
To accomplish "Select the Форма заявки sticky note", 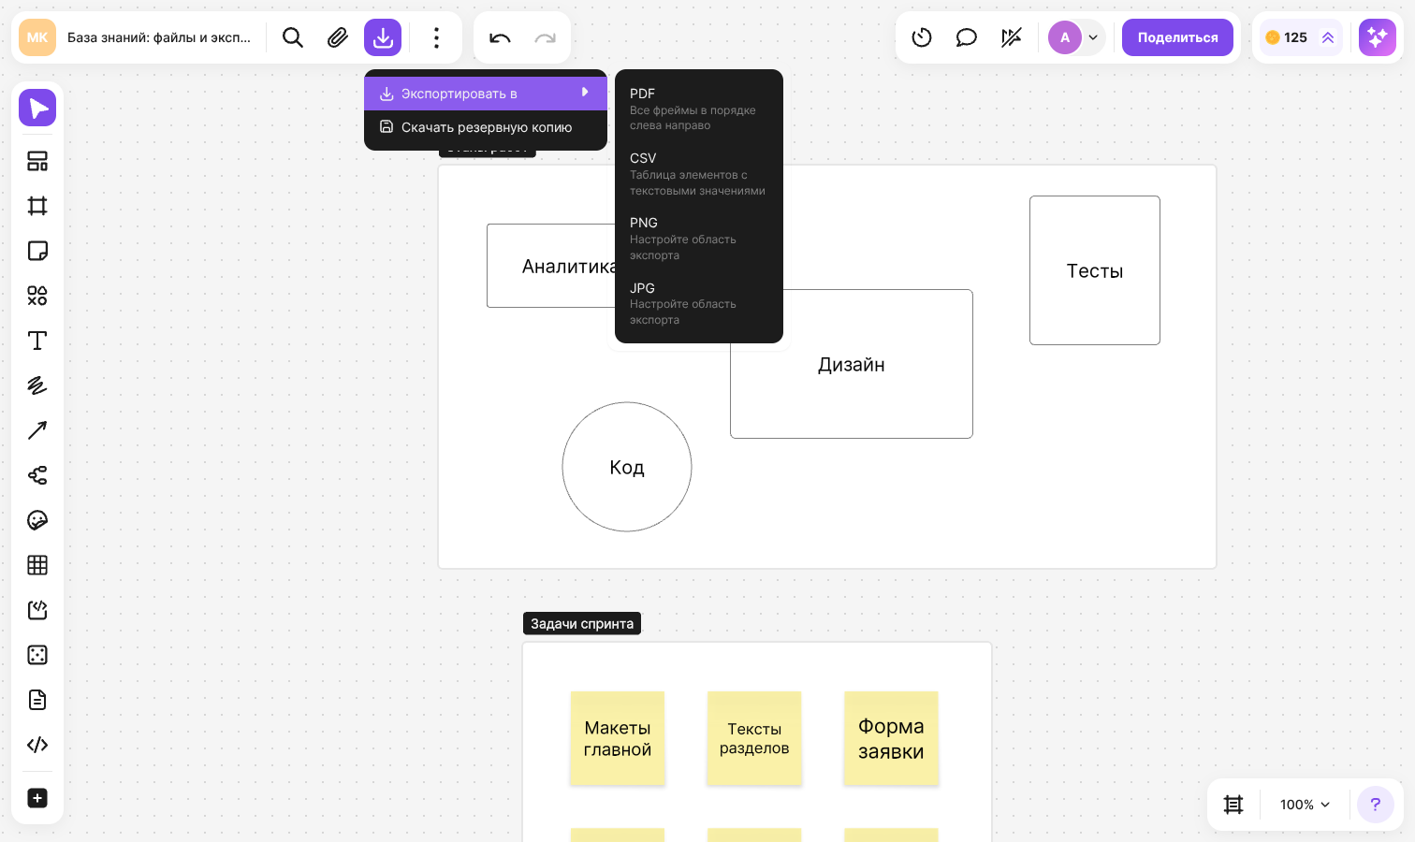I will coord(891,738).
